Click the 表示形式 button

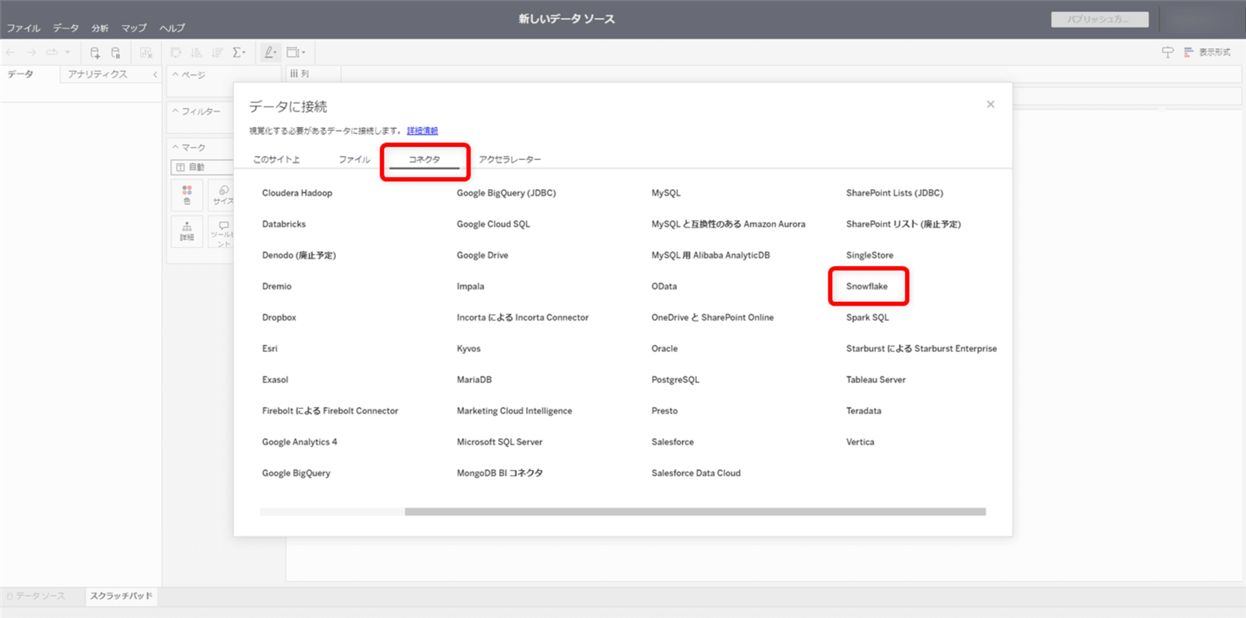tap(1207, 52)
